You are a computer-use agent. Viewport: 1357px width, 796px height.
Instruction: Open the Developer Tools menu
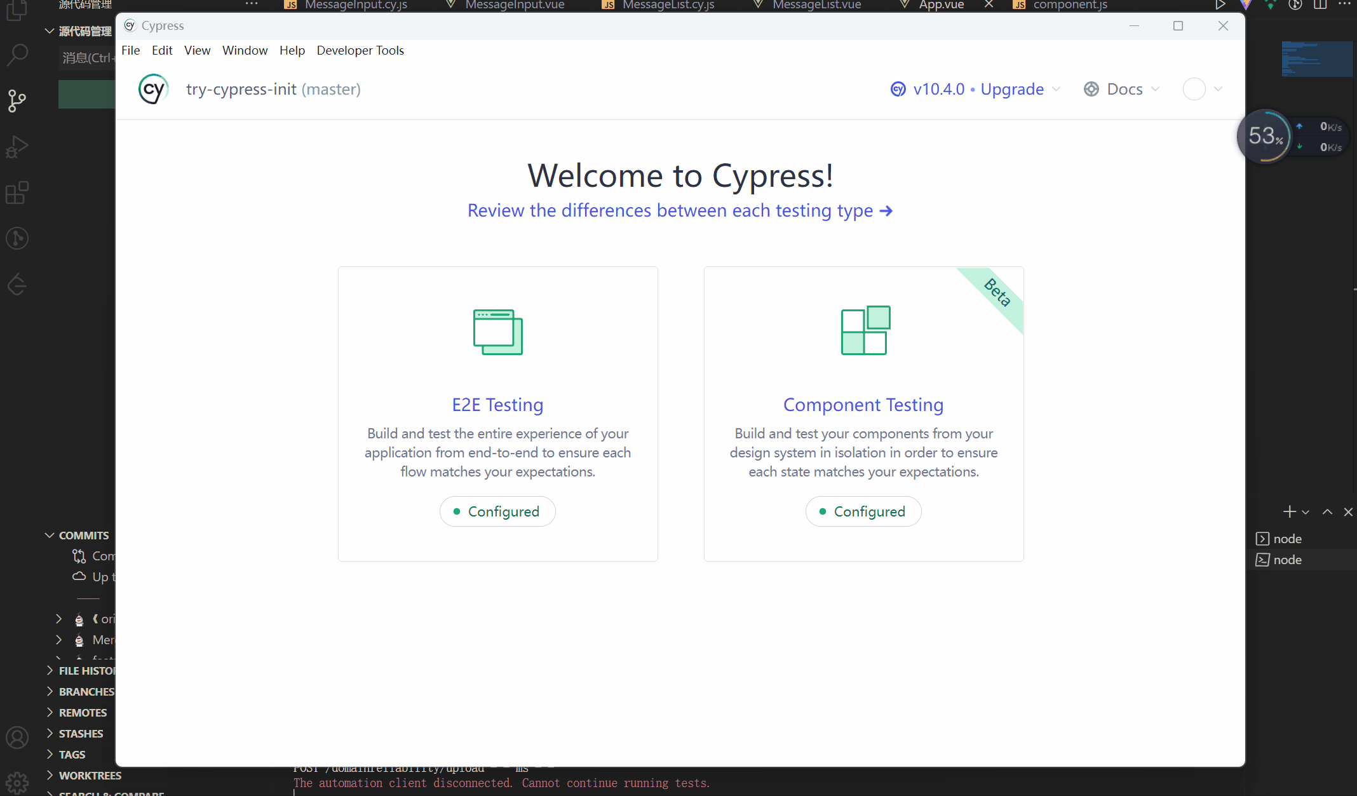(x=360, y=50)
